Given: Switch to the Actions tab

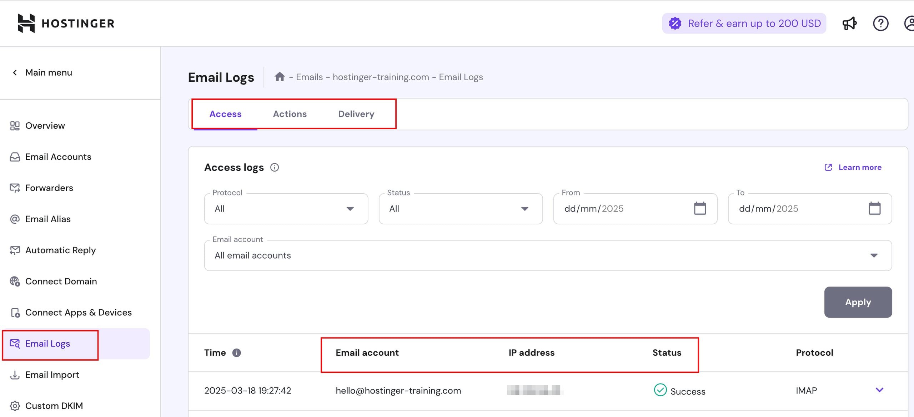Looking at the screenshot, I should point(290,114).
